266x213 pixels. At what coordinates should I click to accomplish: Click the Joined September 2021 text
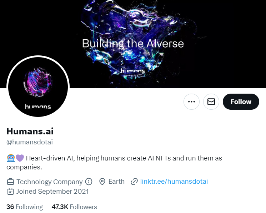pyautogui.click(x=52, y=192)
